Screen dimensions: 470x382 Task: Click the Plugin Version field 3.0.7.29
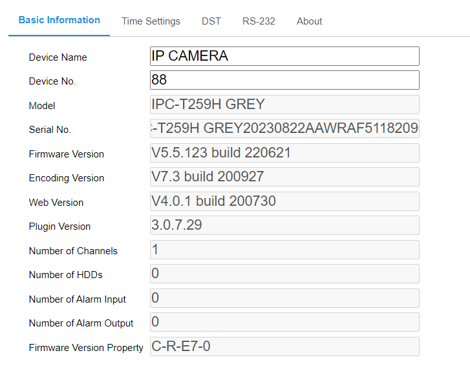[284, 225]
